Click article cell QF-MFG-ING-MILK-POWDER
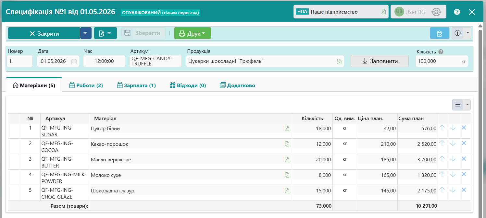The height and width of the screenshot is (218, 486). pos(65,178)
